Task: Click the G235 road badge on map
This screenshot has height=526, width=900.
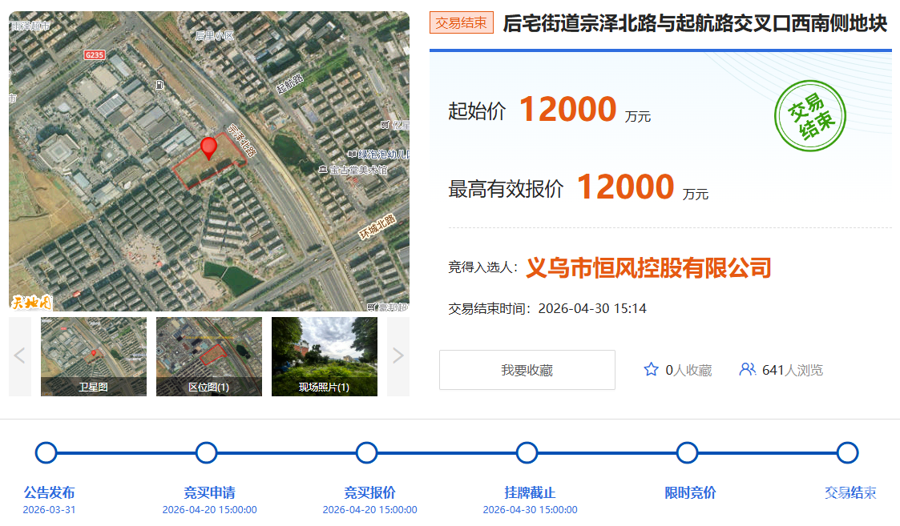Action: [x=95, y=54]
